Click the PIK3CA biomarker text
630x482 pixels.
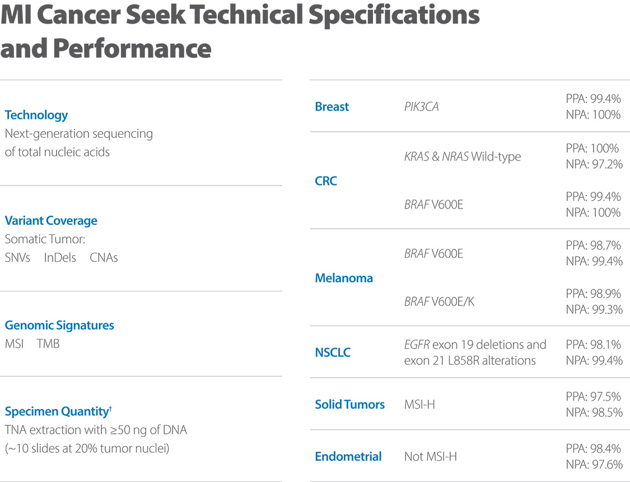422,106
